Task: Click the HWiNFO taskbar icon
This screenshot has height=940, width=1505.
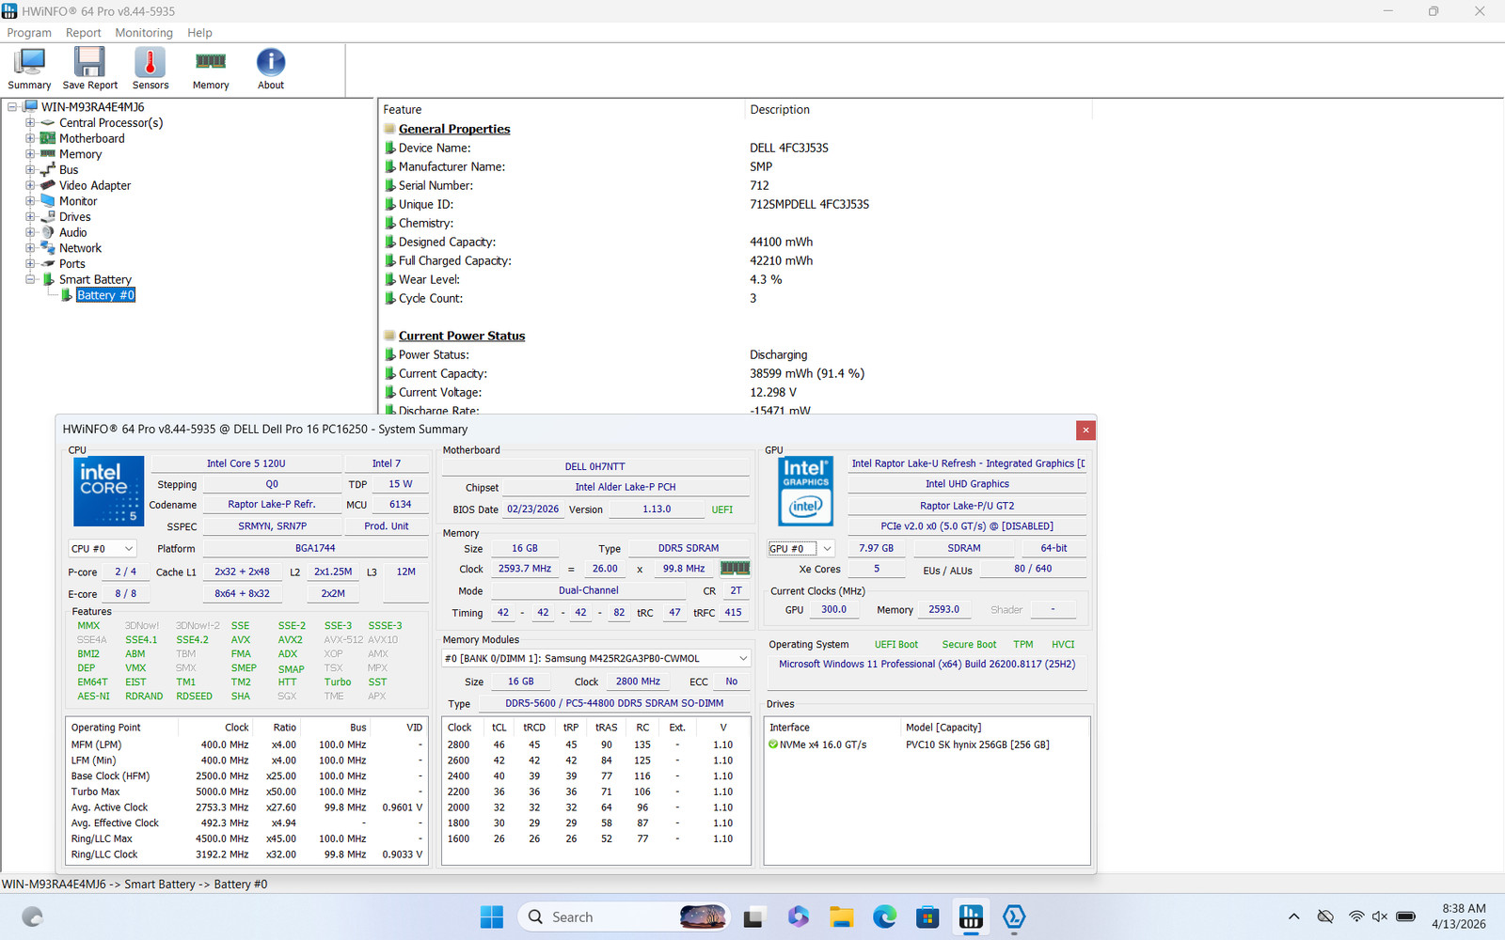Action: [x=971, y=916]
